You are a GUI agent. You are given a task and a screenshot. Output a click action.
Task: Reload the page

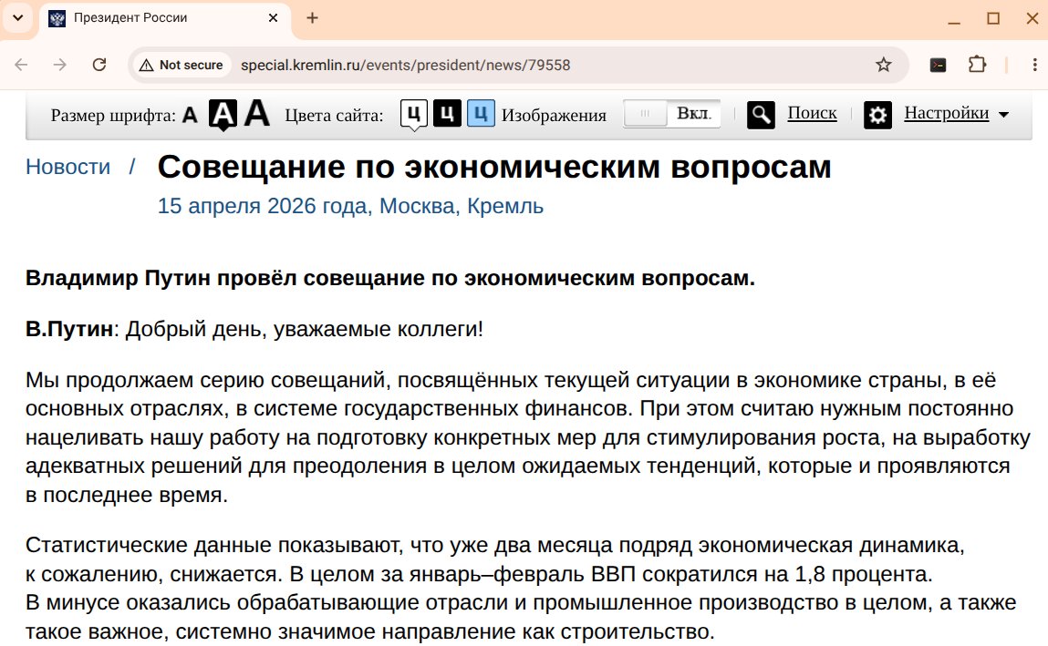(x=99, y=65)
